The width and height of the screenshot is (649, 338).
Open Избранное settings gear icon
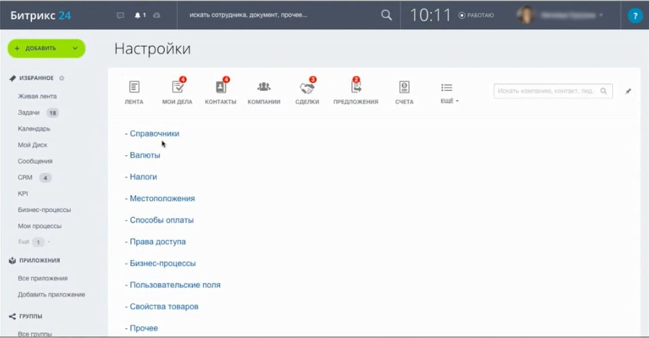tap(61, 78)
